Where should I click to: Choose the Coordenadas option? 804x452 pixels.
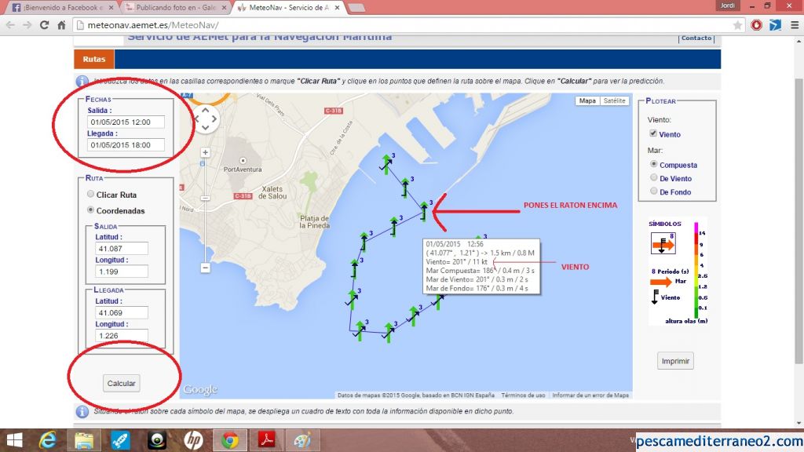[x=91, y=210]
